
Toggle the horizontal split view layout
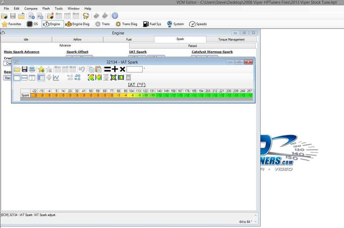coord(25,78)
